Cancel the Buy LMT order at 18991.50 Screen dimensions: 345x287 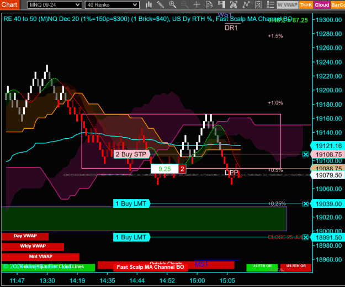(306, 237)
